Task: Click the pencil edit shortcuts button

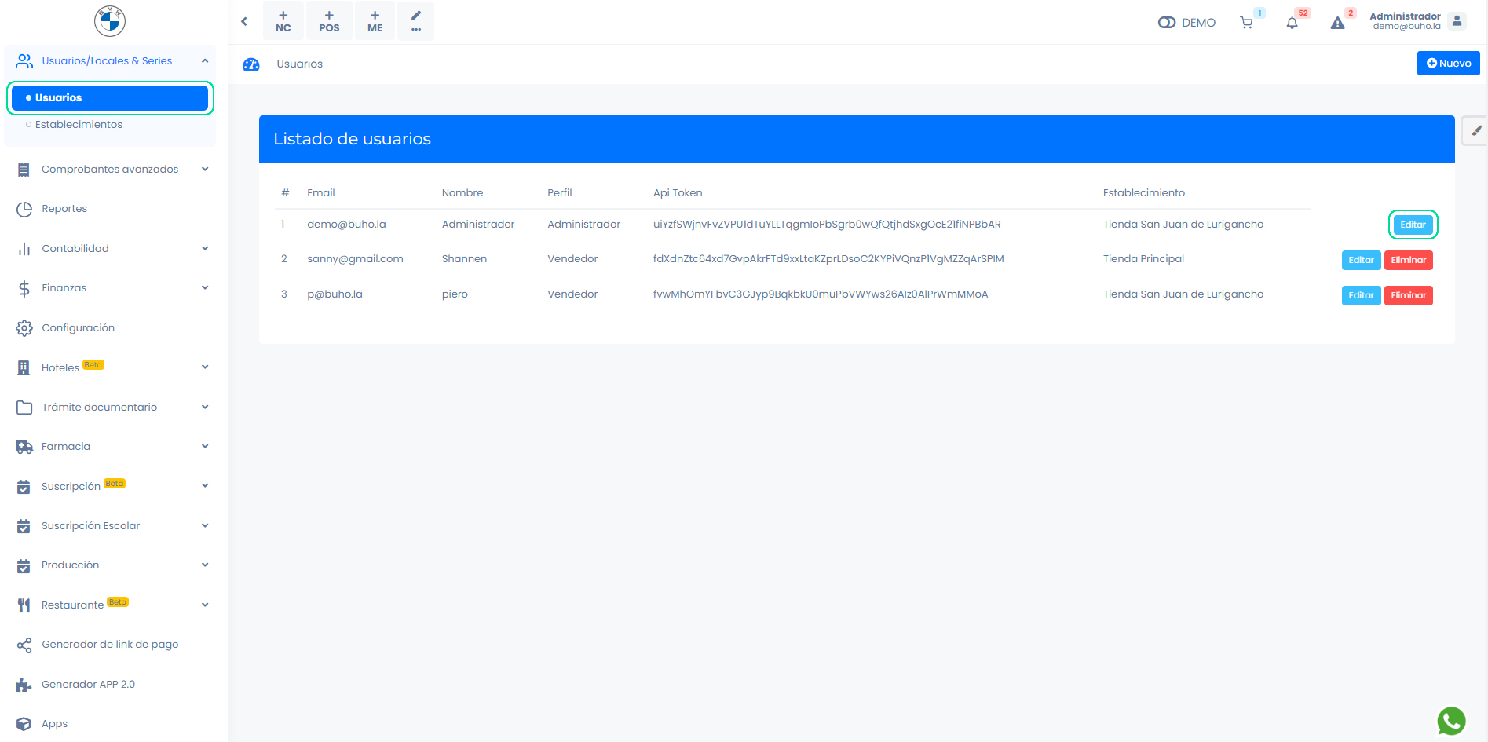Action: tap(416, 21)
